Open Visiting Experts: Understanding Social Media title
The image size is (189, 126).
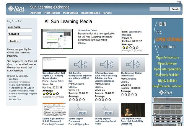pos(105,121)
